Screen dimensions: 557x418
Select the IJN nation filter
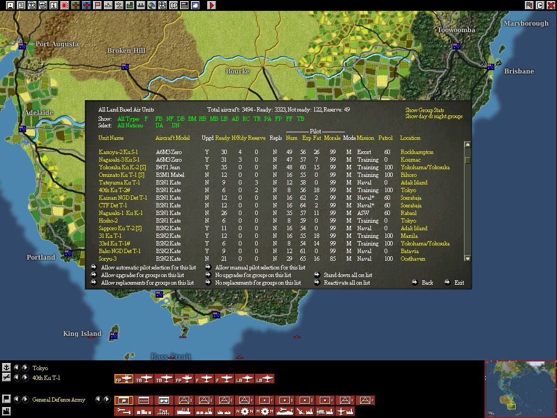coord(176,126)
